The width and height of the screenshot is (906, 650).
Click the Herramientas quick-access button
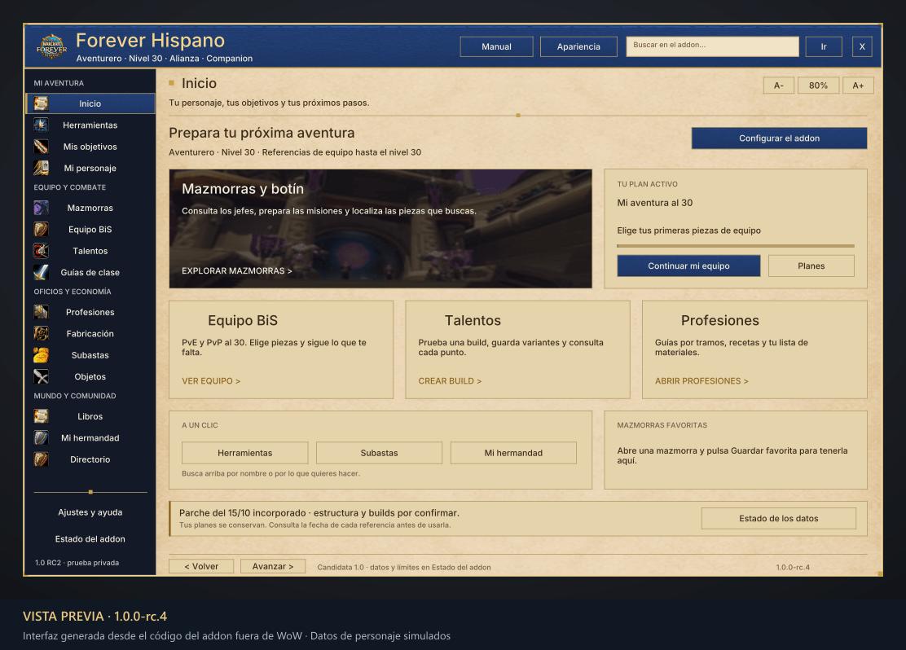tap(245, 453)
